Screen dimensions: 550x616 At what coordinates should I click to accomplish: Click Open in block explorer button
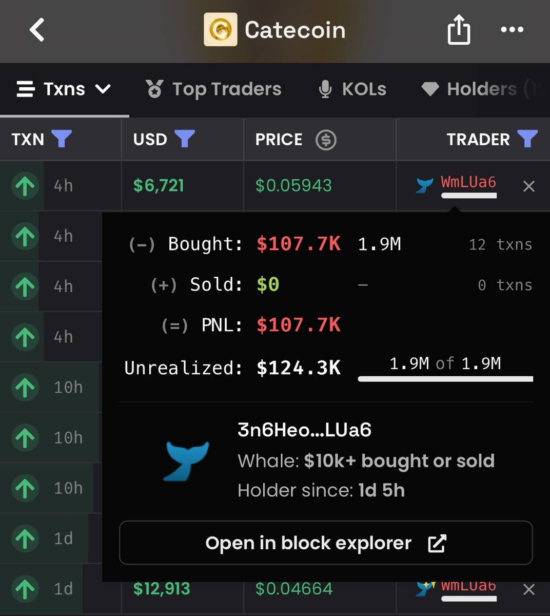tap(326, 543)
